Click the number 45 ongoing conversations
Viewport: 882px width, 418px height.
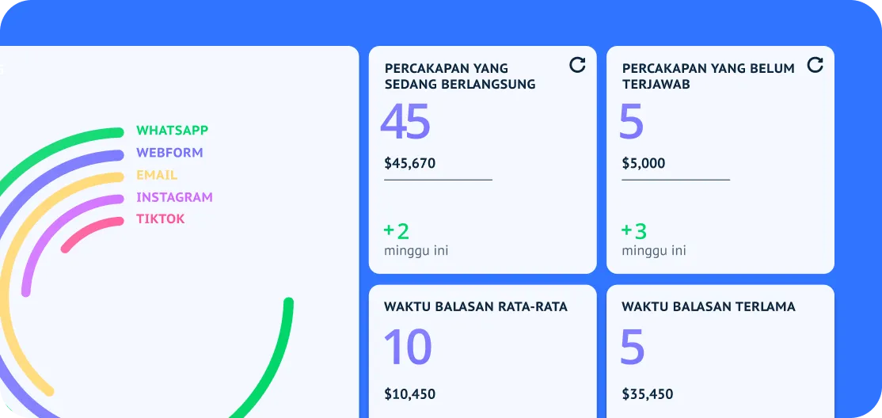point(405,122)
